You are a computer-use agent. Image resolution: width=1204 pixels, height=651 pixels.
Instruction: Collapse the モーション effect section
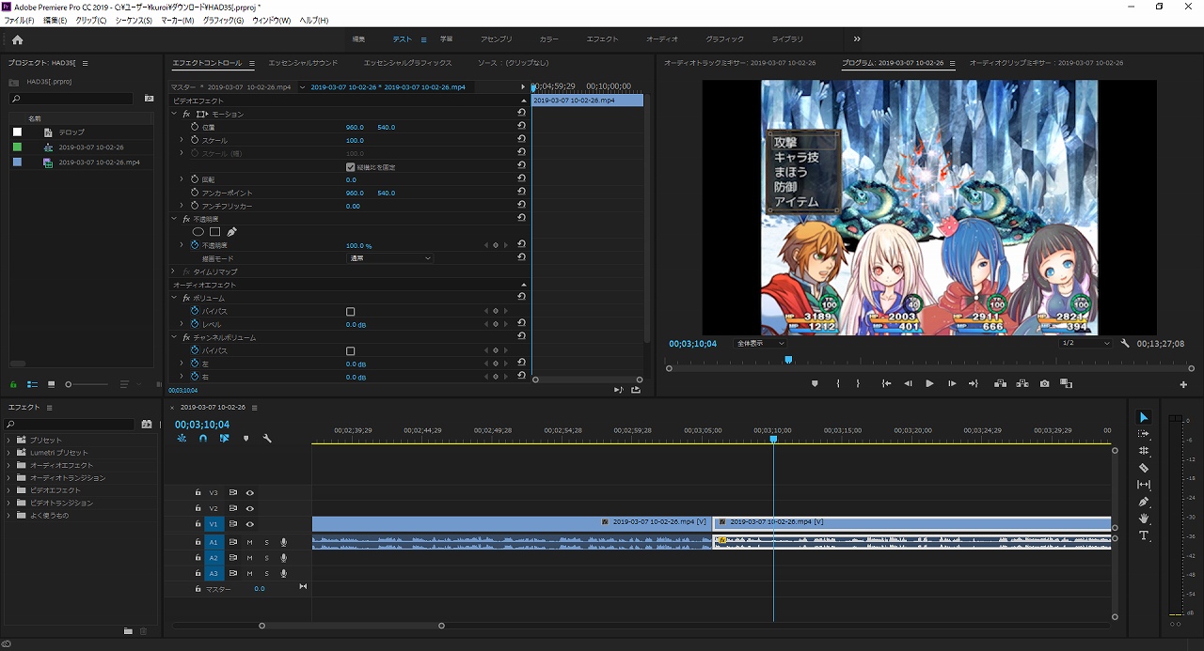point(174,114)
